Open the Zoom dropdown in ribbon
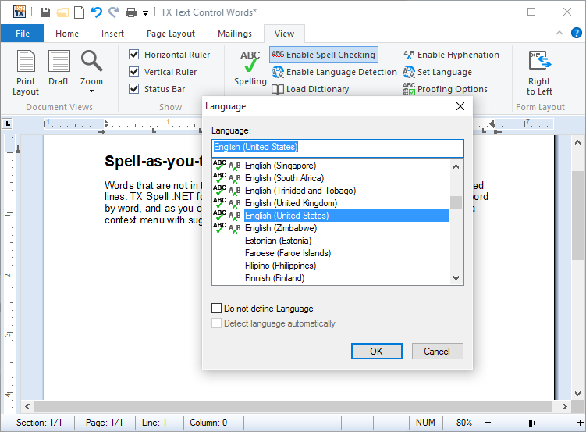 tap(91, 72)
